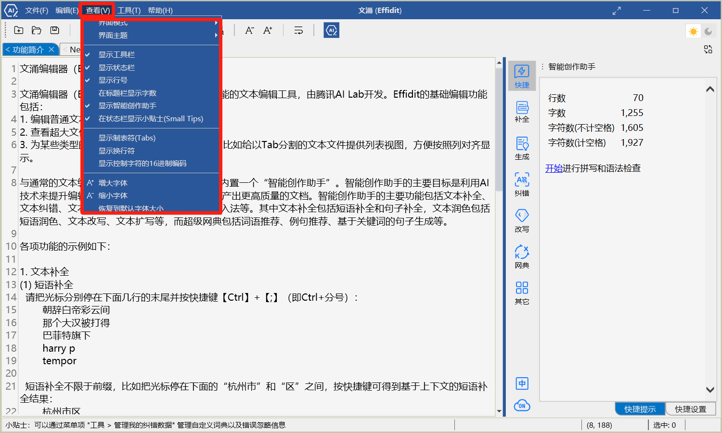
Task: Click the layout swap icon above assistant panel
Action: tap(708, 50)
